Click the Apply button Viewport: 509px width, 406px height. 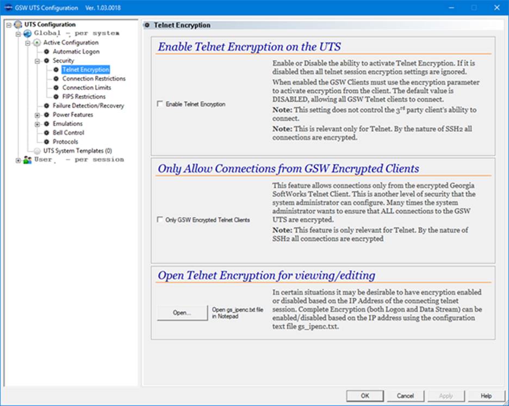pyautogui.click(x=446, y=396)
